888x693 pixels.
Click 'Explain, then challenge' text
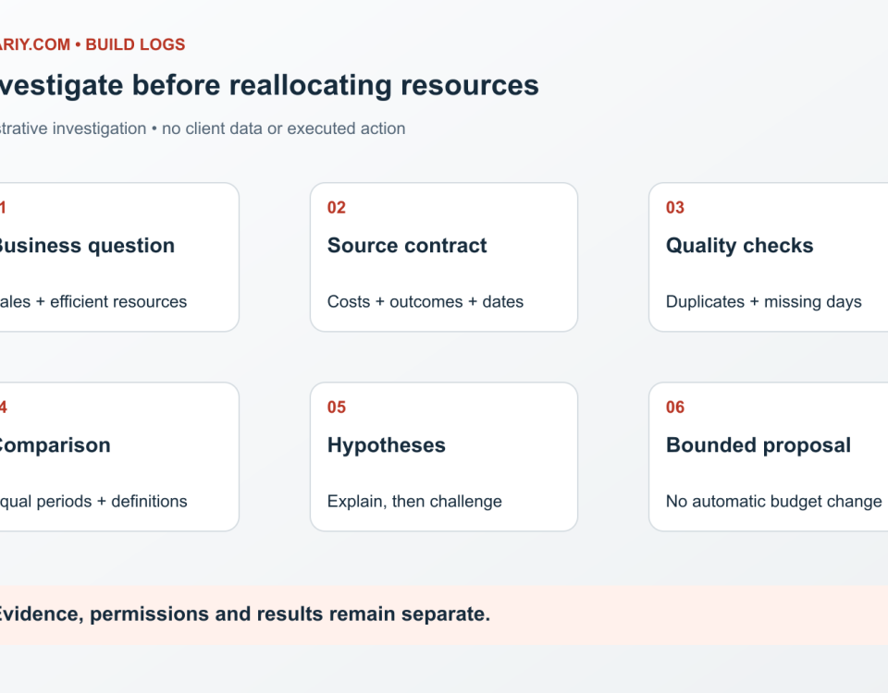(414, 501)
